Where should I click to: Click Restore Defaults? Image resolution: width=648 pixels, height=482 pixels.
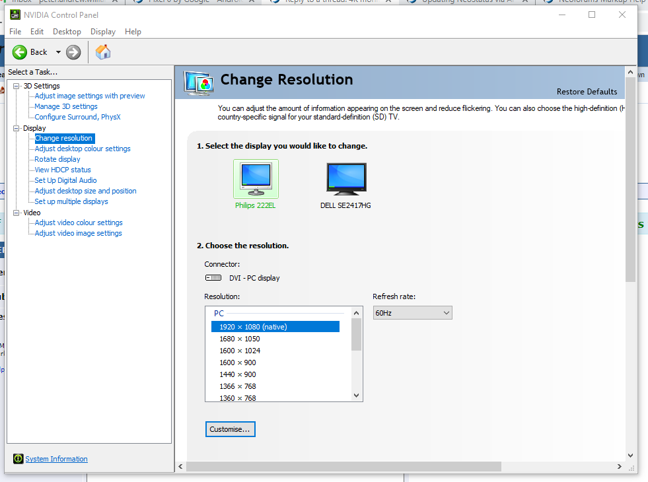point(587,92)
